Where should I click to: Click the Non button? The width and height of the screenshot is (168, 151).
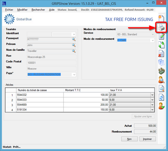click(129, 139)
